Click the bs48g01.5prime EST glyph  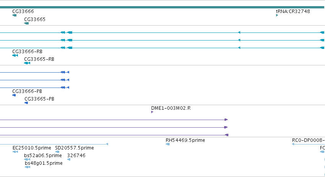[27, 167]
